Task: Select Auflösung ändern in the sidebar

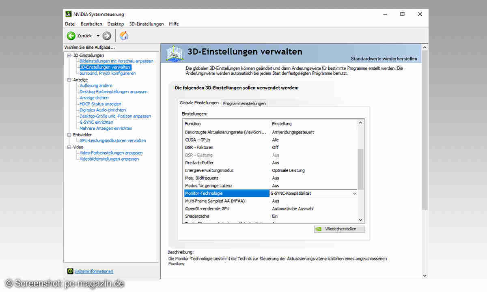Action: pos(96,86)
